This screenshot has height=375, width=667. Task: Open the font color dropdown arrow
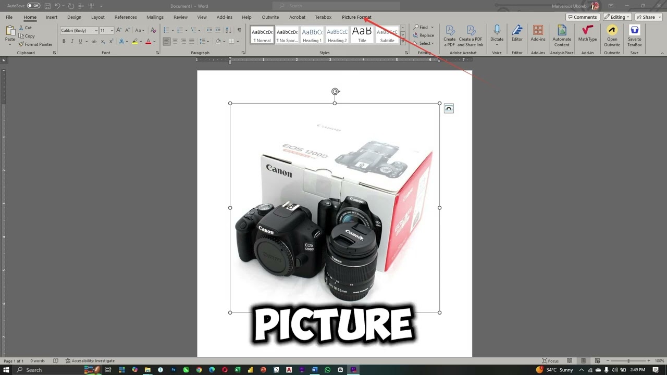pos(154,41)
